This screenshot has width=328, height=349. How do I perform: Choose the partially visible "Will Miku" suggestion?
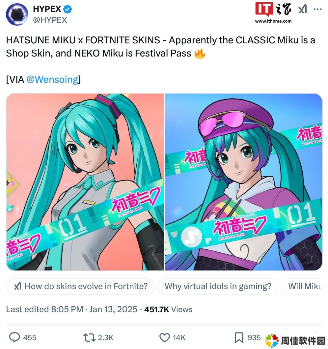click(x=302, y=286)
